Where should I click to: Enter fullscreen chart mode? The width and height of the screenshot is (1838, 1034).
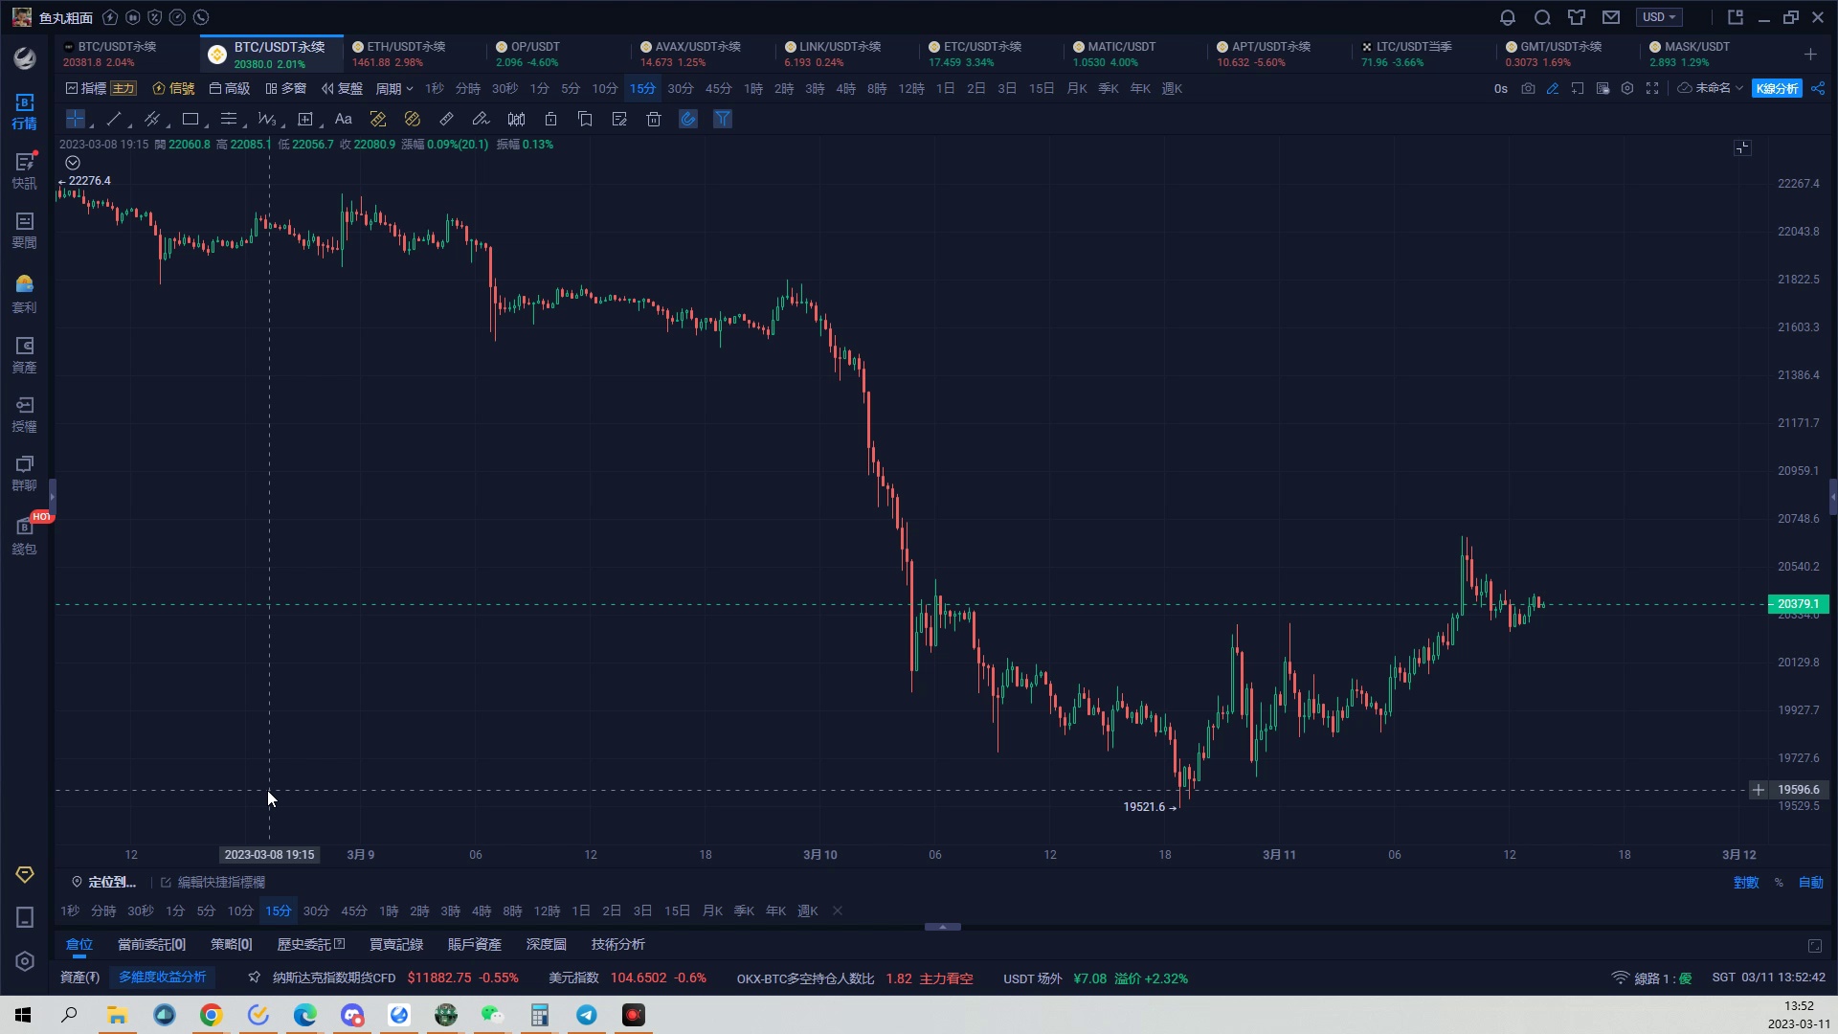pos(1652,88)
